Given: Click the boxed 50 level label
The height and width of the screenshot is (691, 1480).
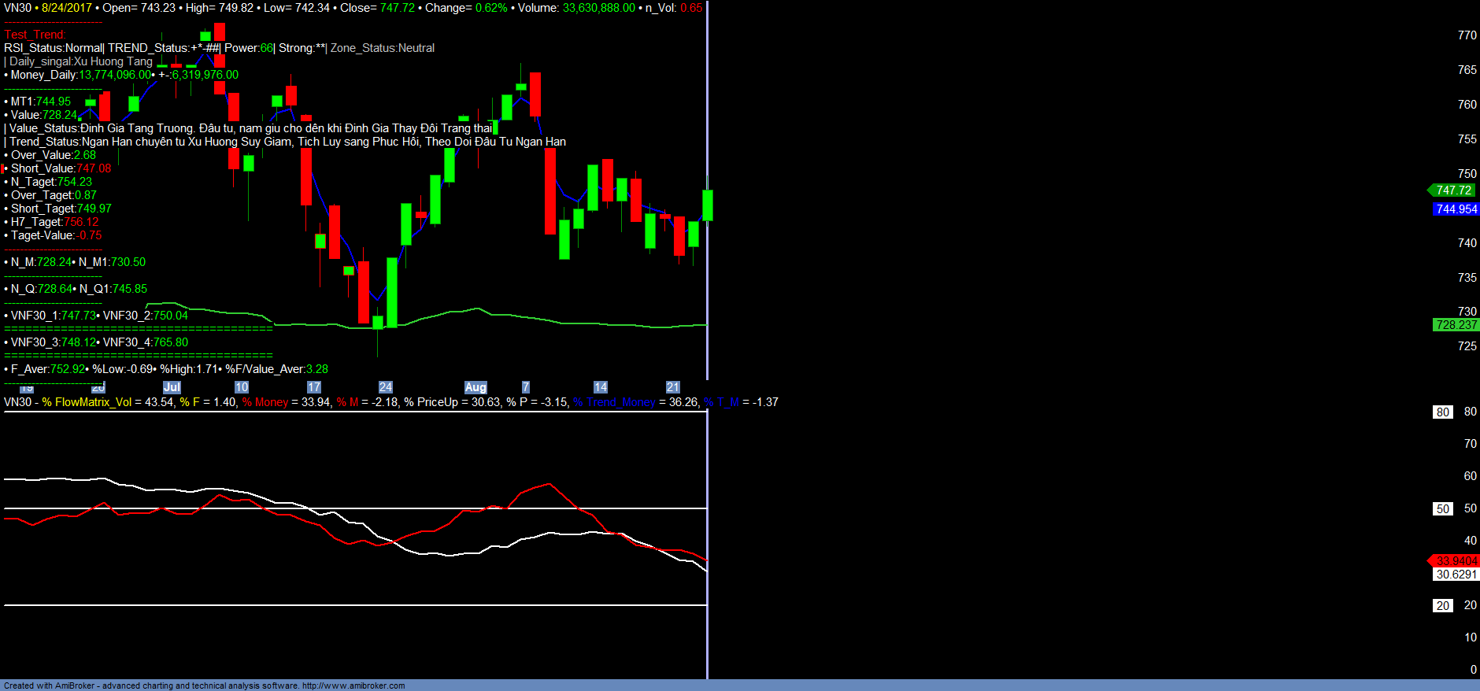Looking at the screenshot, I should coord(1442,509).
